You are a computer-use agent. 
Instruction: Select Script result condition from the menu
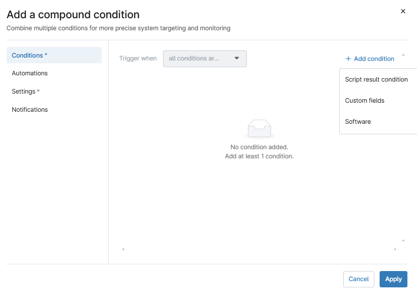pyautogui.click(x=376, y=79)
